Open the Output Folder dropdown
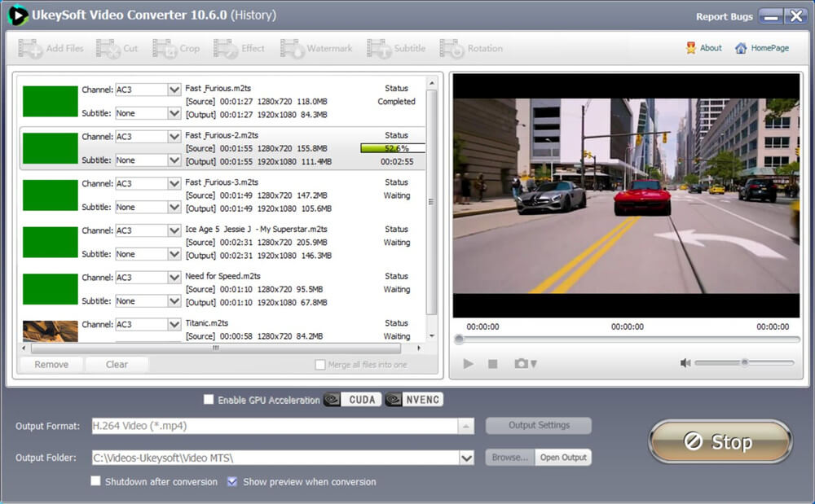 (467, 458)
